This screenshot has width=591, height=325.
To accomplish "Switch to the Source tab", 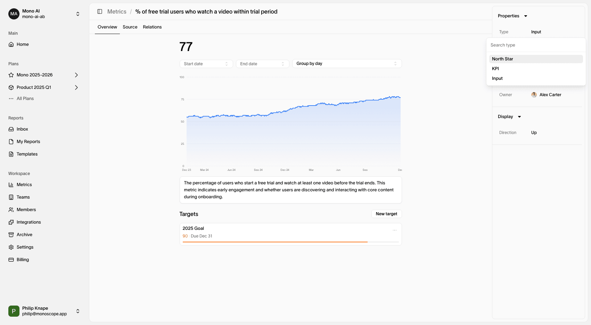I will click(130, 27).
